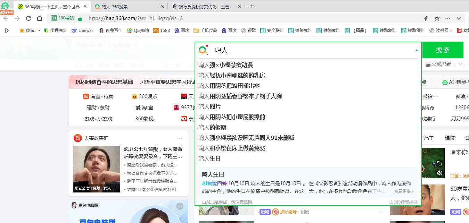Open the 帮我写作 bookmark
The image size is (469, 223).
pyautogui.click(x=110, y=31)
